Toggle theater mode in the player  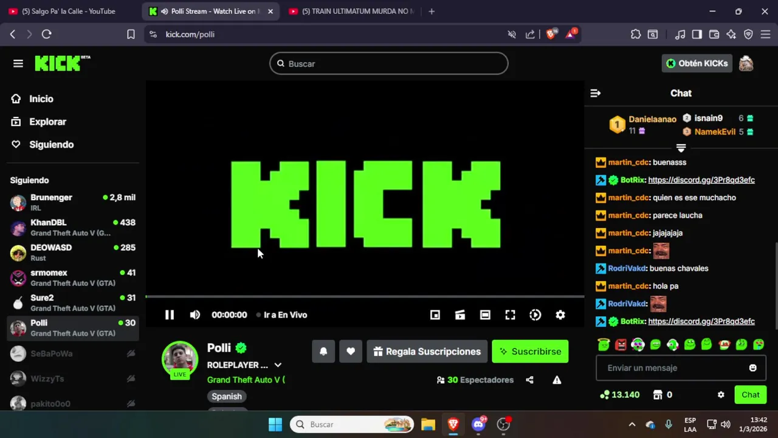[485, 315]
